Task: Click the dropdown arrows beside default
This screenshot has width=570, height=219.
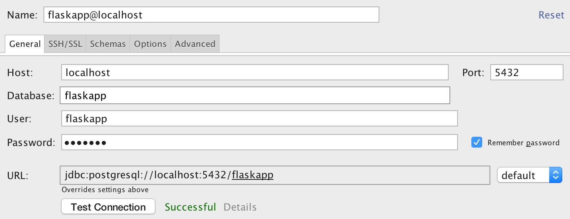Action: point(555,175)
